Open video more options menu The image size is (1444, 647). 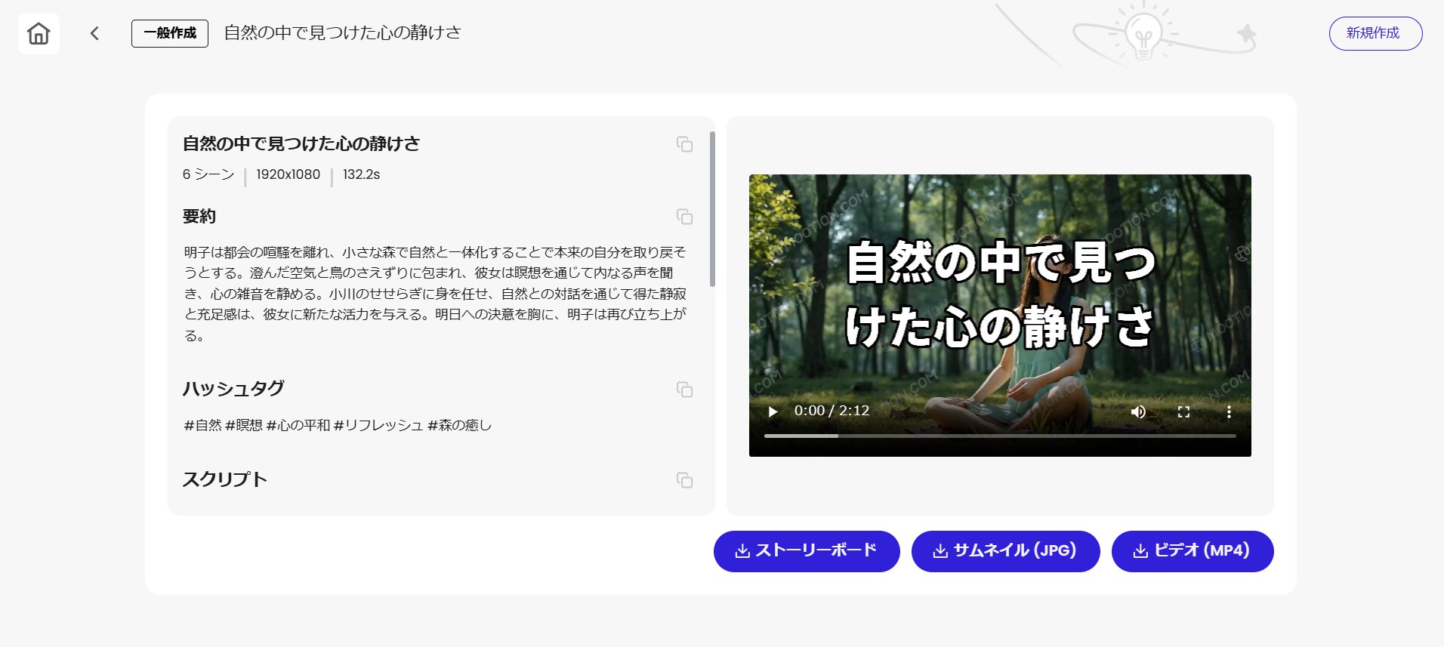1229,411
